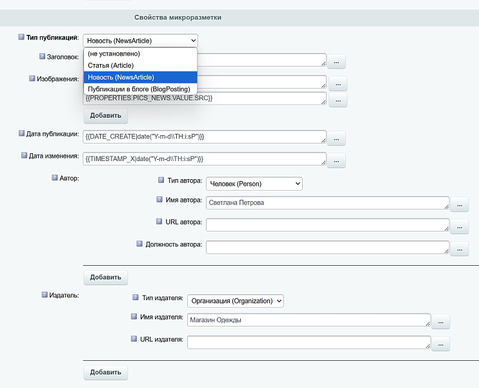Image resolution: width=479 pixels, height=388 pixels.
Task: Click help icon beside Автор label
Action: (x=54, y=178)
